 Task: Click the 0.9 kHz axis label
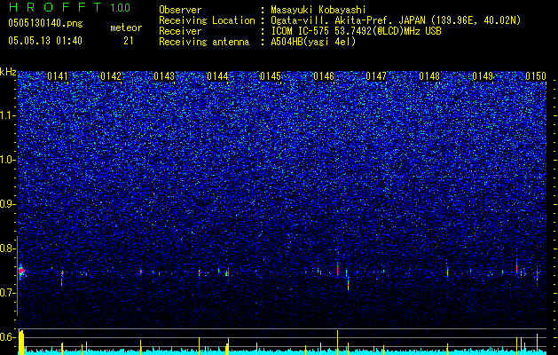pyautogui.click(x=7, y=204)
